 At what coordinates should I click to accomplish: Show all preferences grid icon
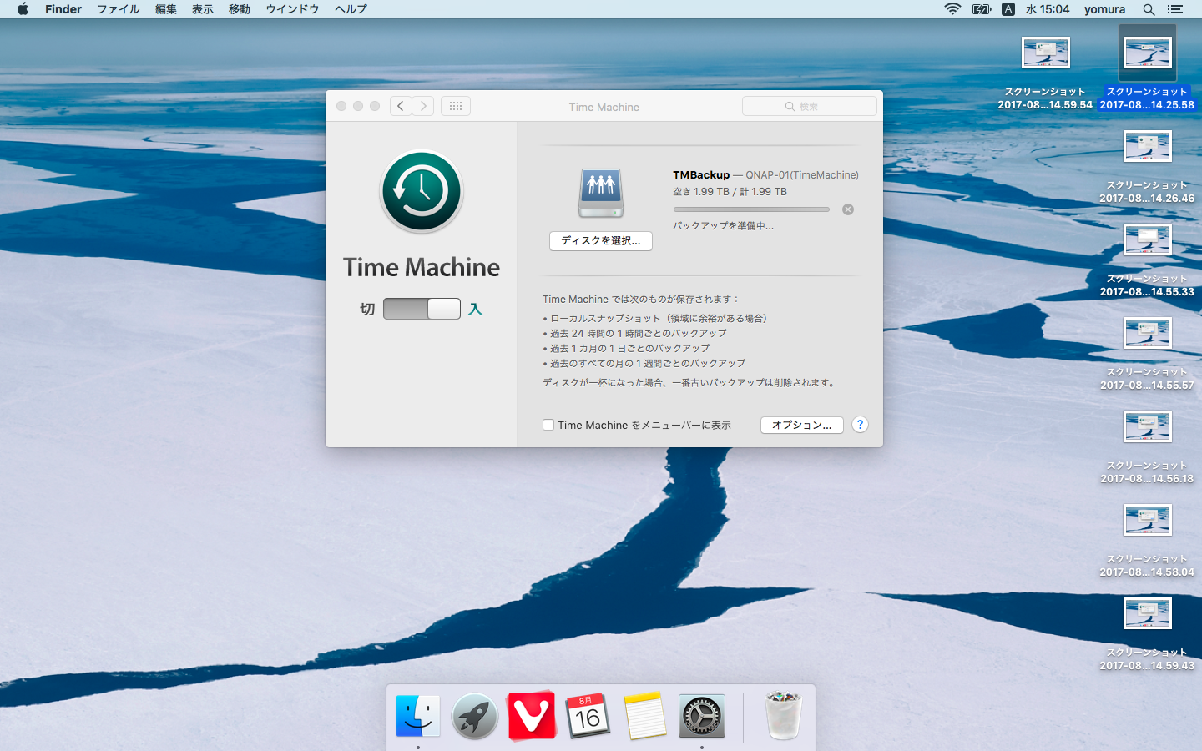coord(456,106)
